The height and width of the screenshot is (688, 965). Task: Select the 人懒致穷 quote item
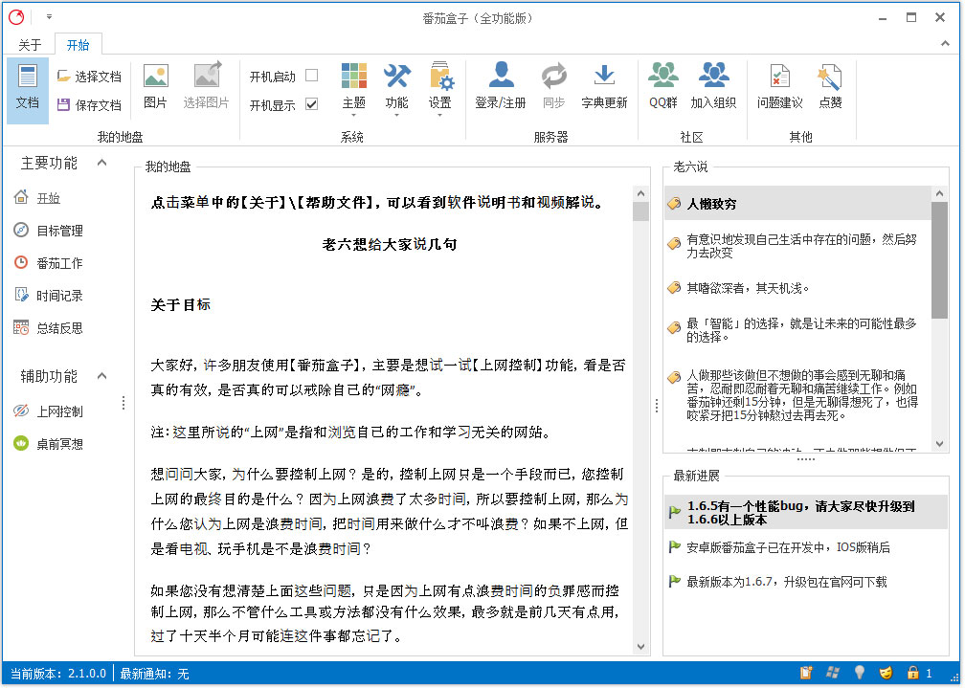point(797,204)
